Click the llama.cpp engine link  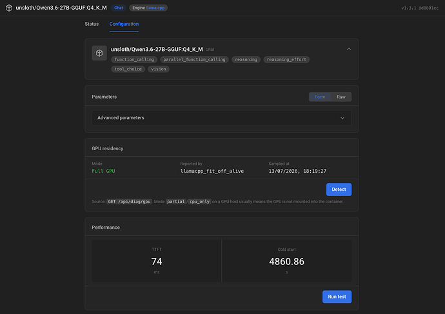155,8
